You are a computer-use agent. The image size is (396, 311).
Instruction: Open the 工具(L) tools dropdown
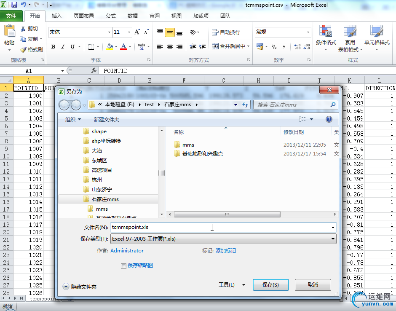tap(232, 285)
